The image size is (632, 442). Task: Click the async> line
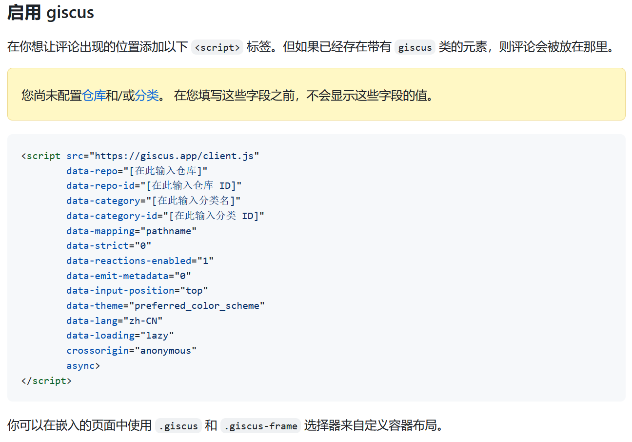[x=83, y=365]
